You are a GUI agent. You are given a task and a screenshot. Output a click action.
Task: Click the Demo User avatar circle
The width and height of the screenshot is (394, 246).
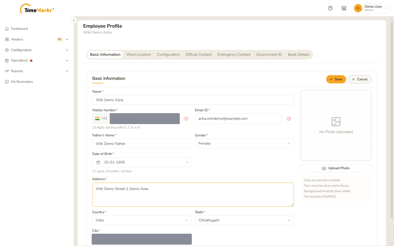358,8
